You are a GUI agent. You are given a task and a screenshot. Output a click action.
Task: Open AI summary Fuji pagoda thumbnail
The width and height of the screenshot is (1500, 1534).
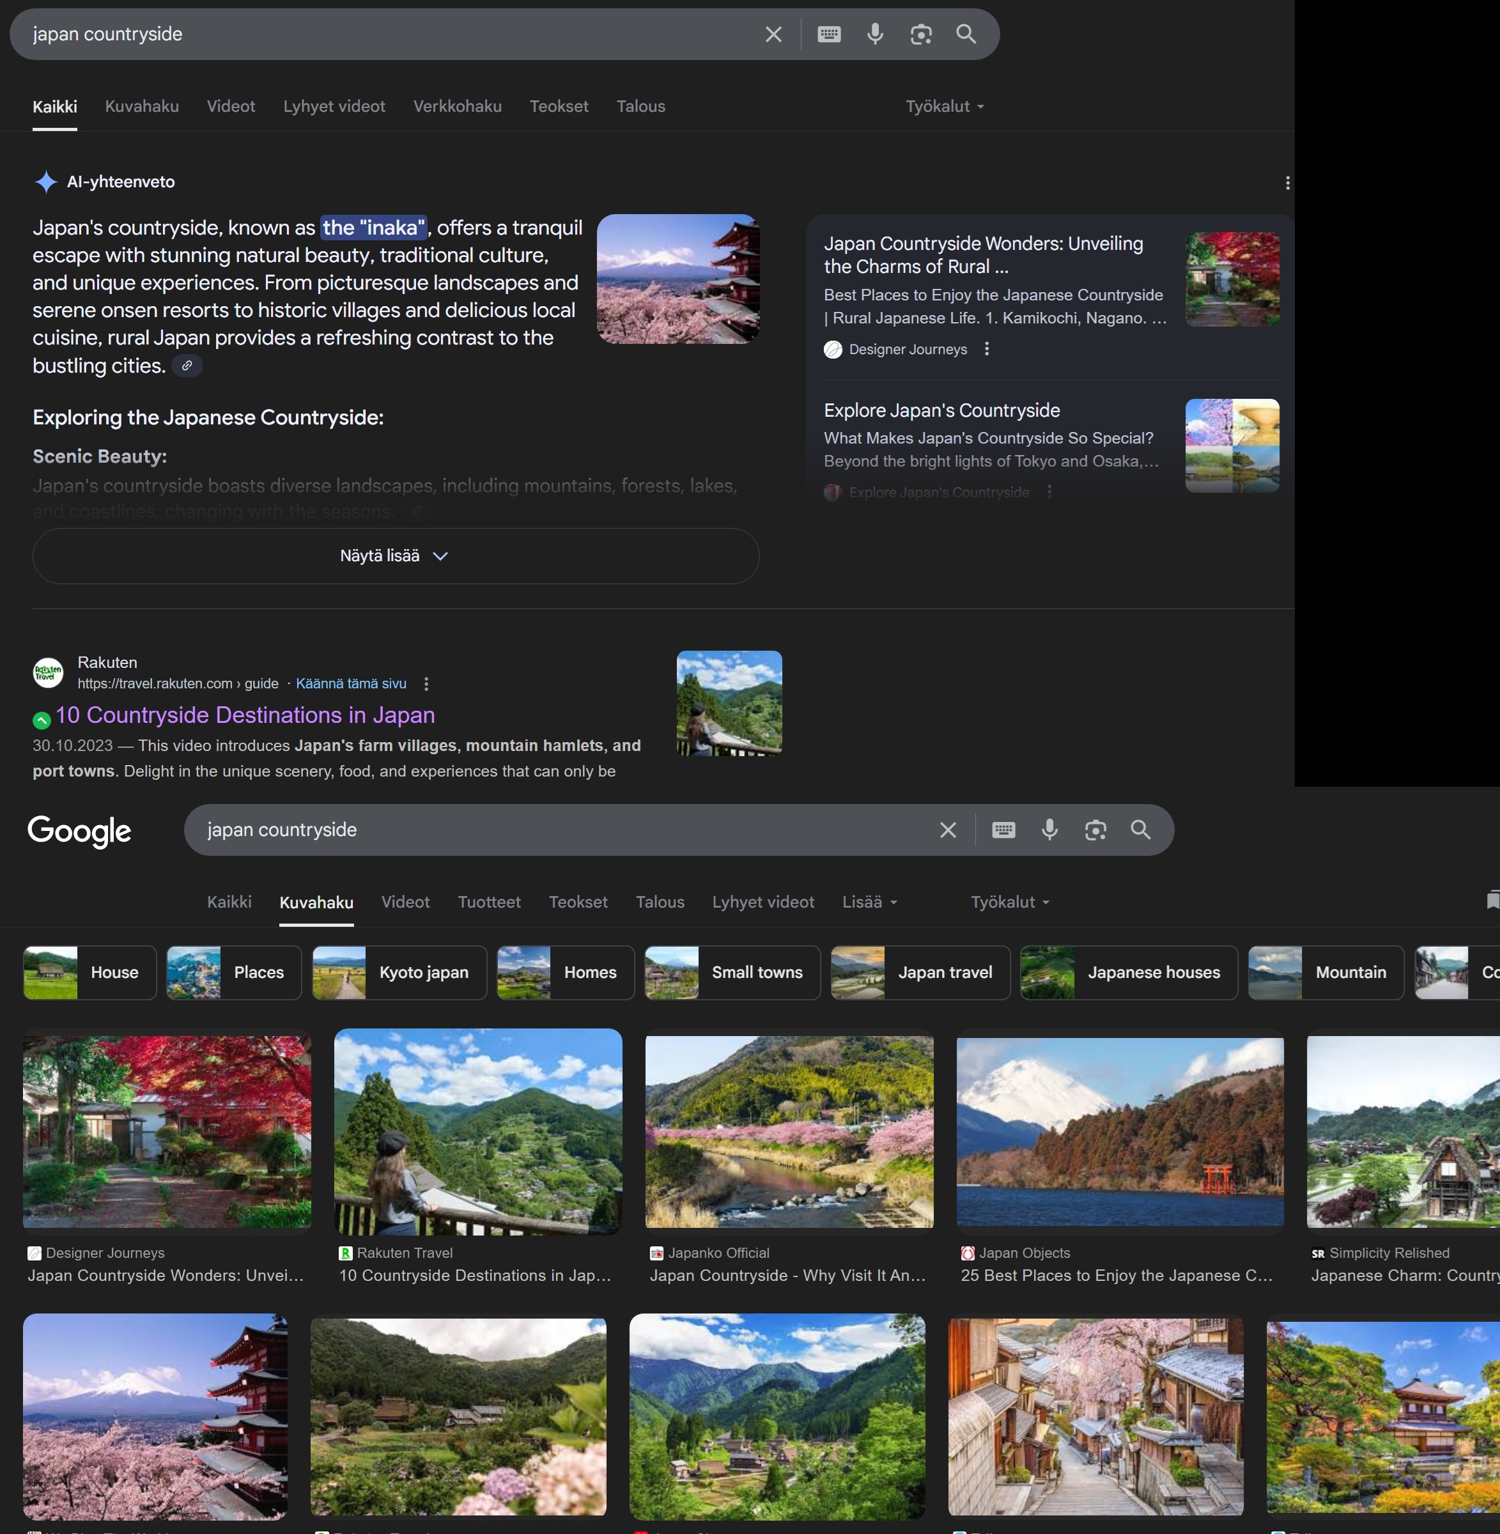point(678,279)
